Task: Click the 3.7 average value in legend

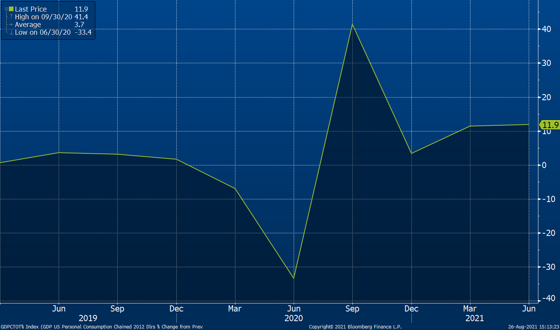Action: point(79,25)
